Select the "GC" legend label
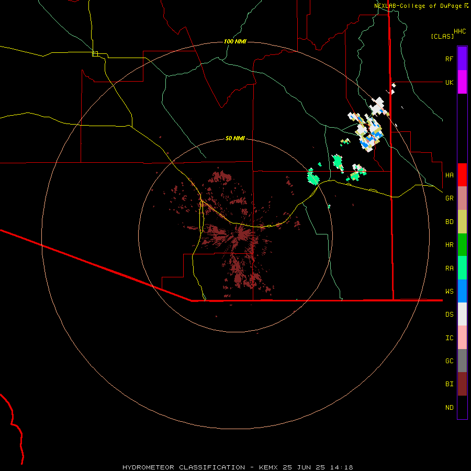 pos(449,361)
